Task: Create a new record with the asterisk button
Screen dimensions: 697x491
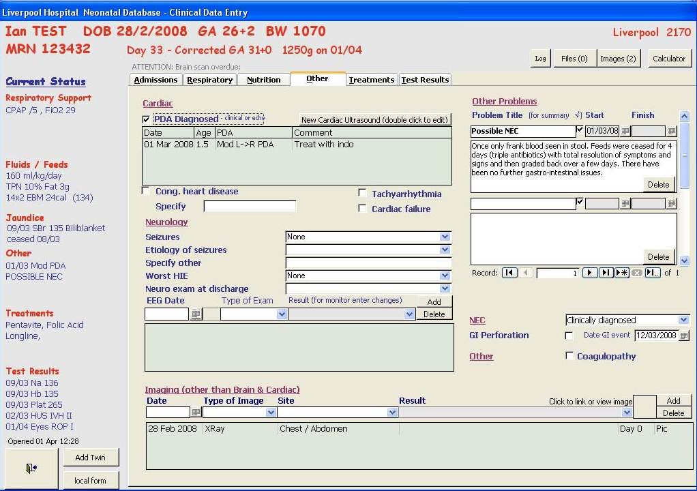Action: (x=621, y=273)
